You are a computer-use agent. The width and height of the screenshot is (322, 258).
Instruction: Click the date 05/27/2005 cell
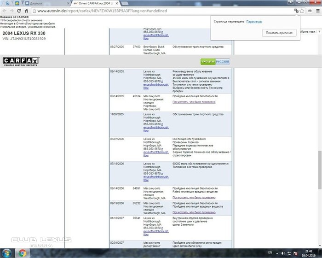117,47
